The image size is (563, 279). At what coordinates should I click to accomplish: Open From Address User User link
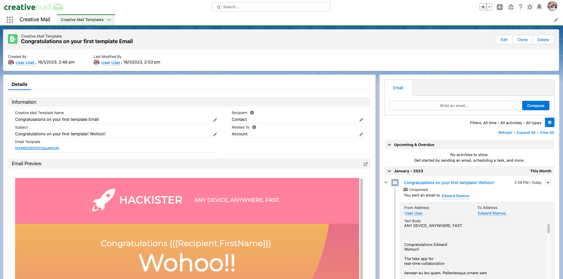coord(414,213)
